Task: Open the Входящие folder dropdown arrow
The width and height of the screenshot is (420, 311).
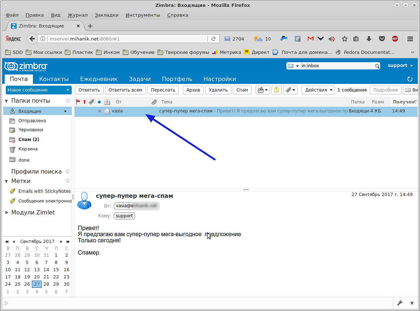Action: click(x=66, y=111)
